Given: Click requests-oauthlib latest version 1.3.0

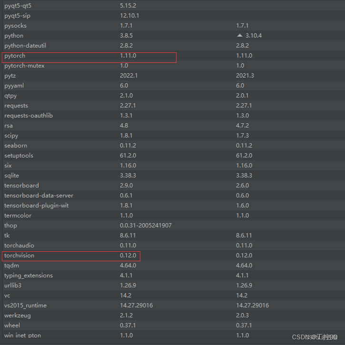Looking at the screenshot, I should tap(243, 116).
